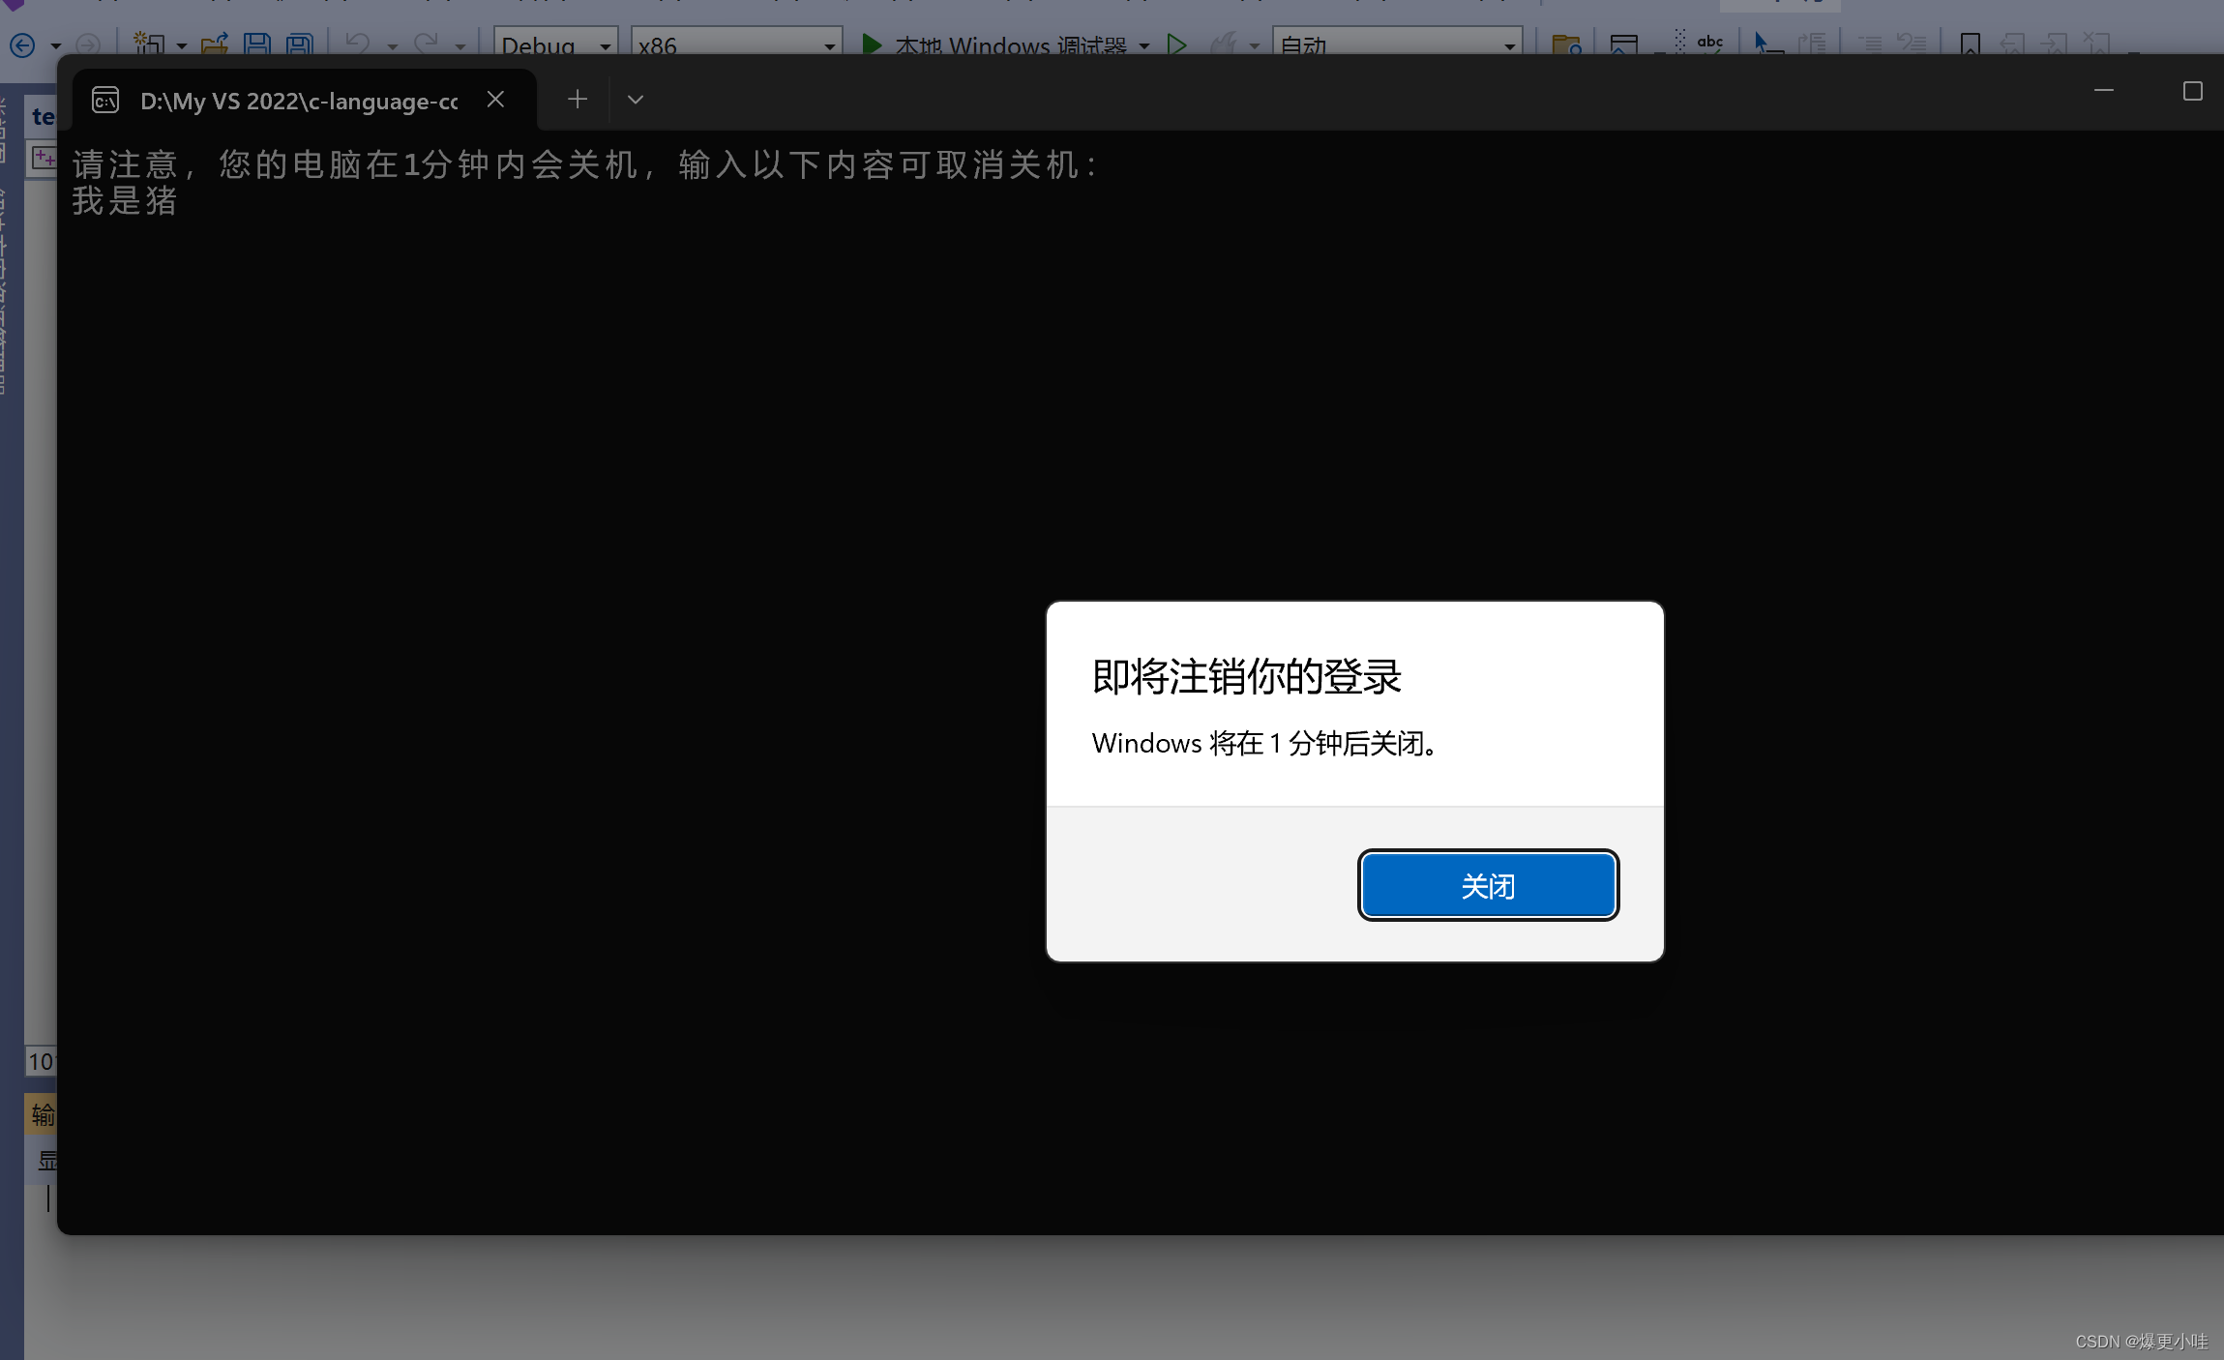This screenshot has width=2224, height=1360.
Task: Click the Uncomment selected lines icon
Action: 1912,44
